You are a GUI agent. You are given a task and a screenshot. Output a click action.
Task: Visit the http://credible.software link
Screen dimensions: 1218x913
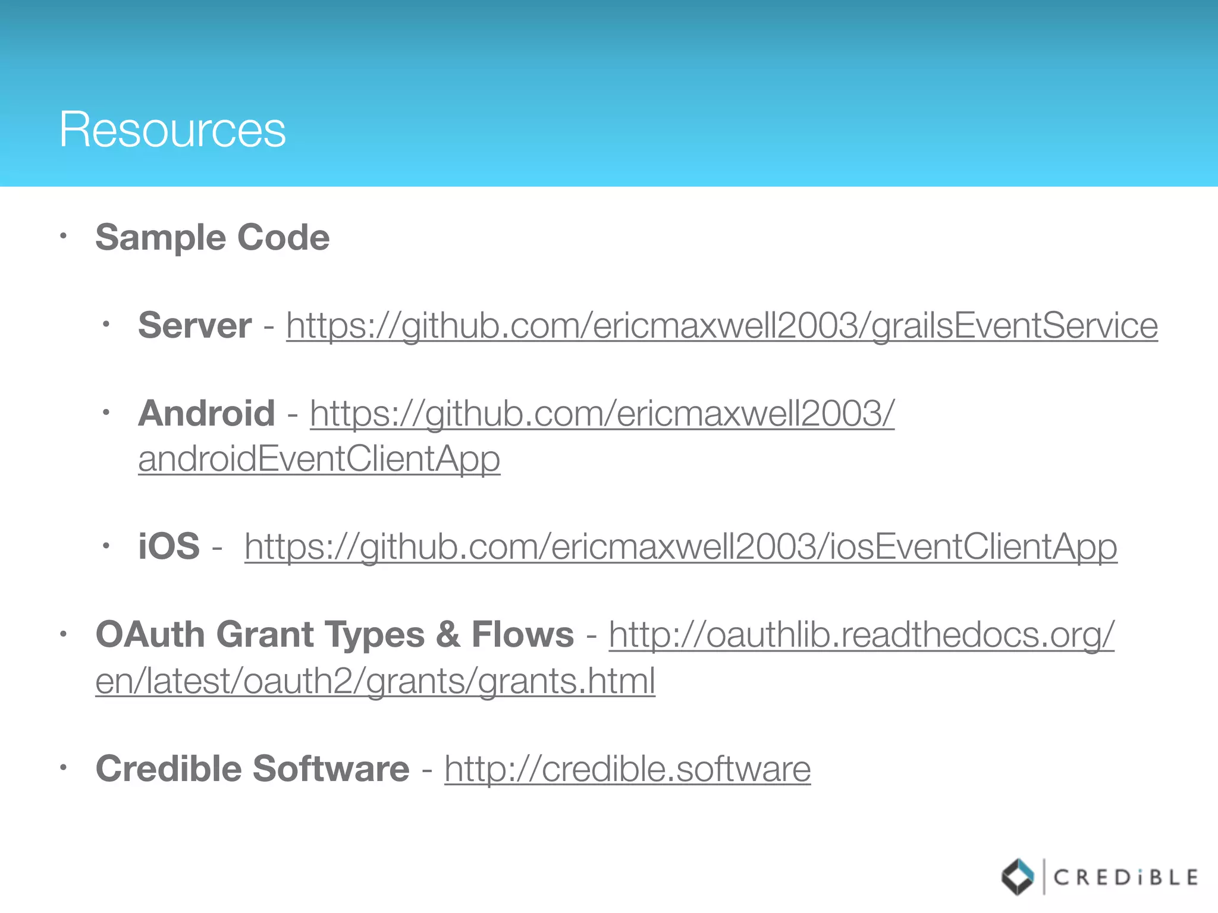tap(627, 769)
